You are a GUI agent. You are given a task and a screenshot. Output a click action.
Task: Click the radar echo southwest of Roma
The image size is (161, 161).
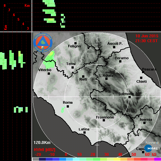click(x=63, y=109)
